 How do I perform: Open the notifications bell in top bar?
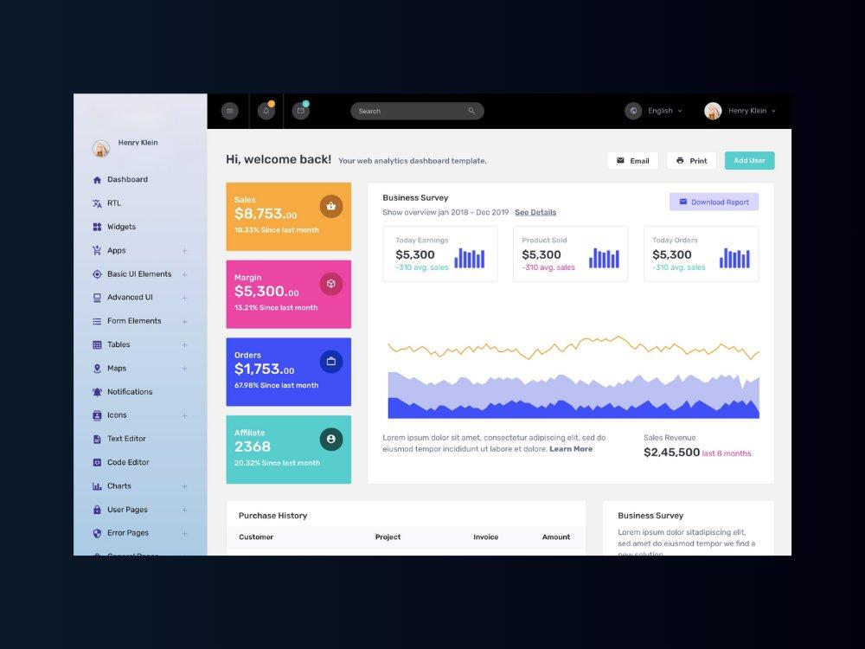266,111
